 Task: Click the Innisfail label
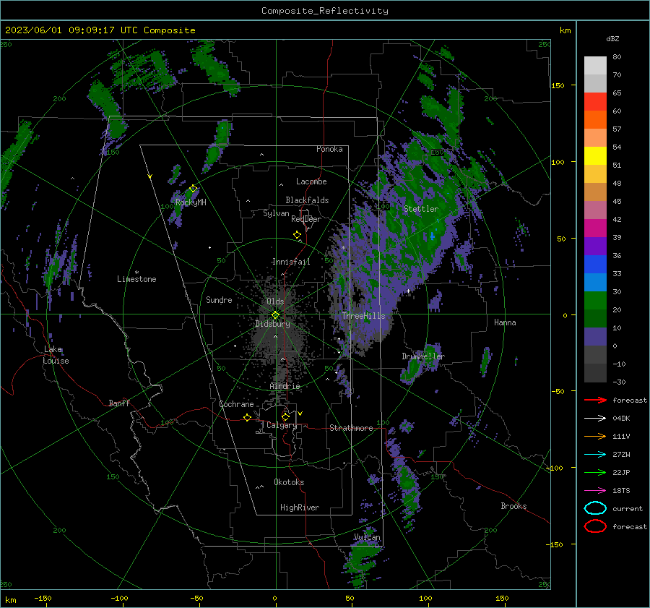pos(291,262)
